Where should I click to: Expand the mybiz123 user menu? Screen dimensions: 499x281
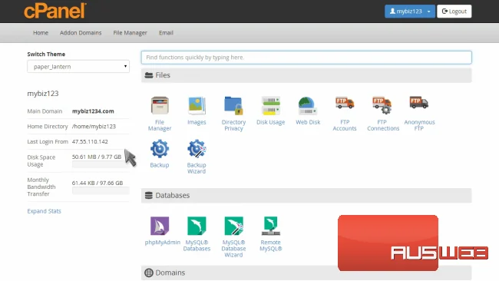pos(410,12)
